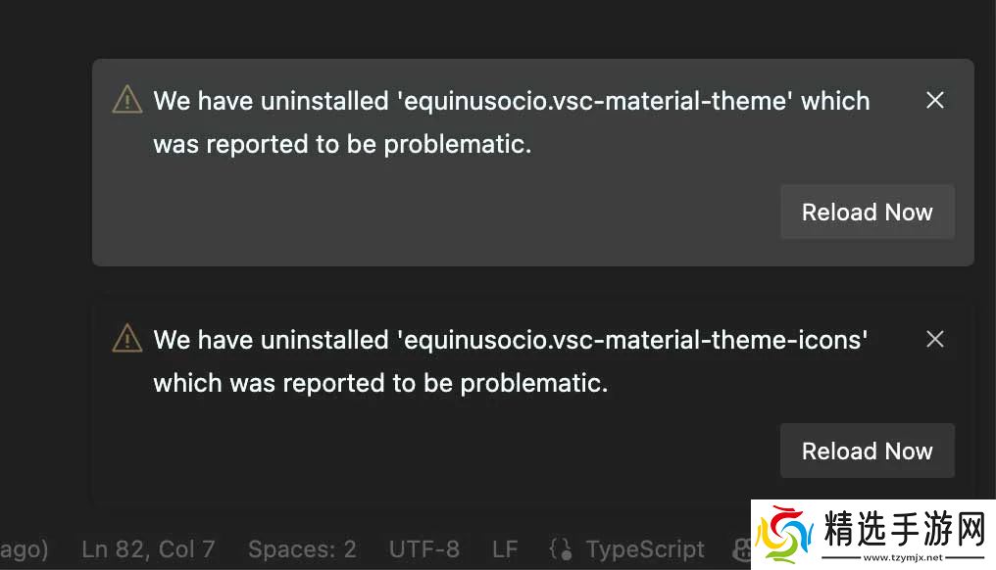Click warning icon on vsc-material-theme-icons notification
Screen dimensions: 996x570
coord(127,338)
